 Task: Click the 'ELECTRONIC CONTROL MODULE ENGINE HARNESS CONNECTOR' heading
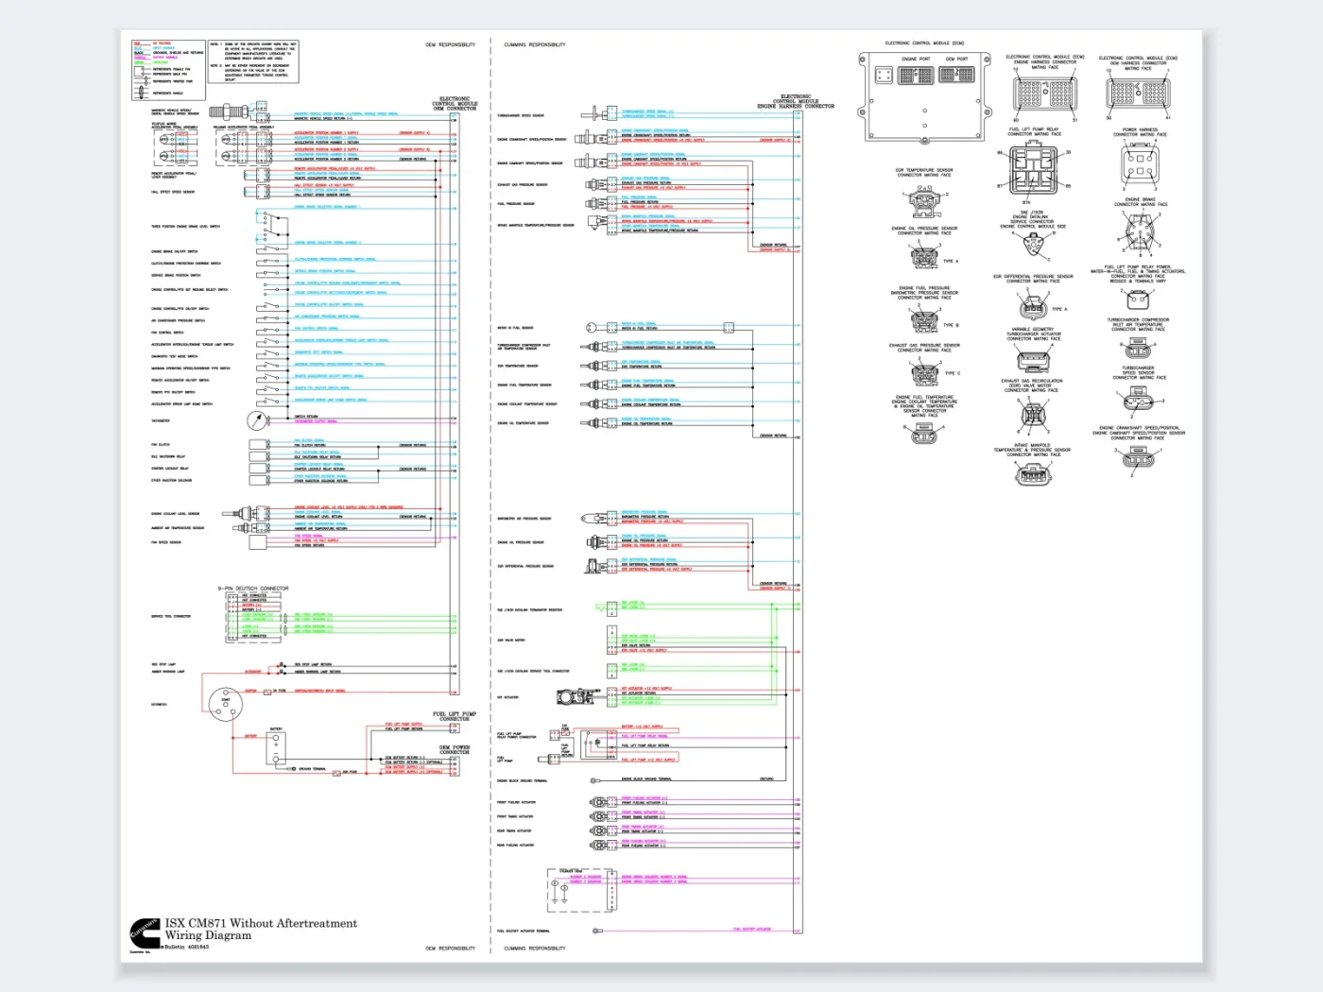click(796, 101)
